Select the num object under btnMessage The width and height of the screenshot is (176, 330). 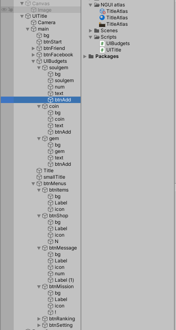click(60, 274)
